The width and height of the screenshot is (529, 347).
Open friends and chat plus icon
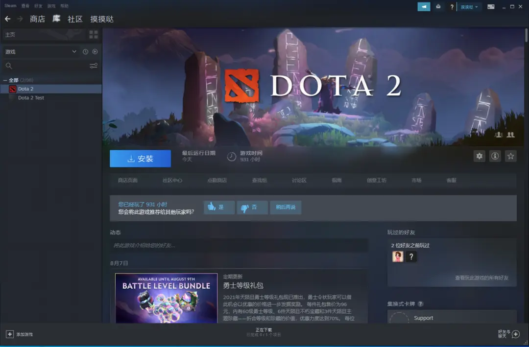pos(515,334)
